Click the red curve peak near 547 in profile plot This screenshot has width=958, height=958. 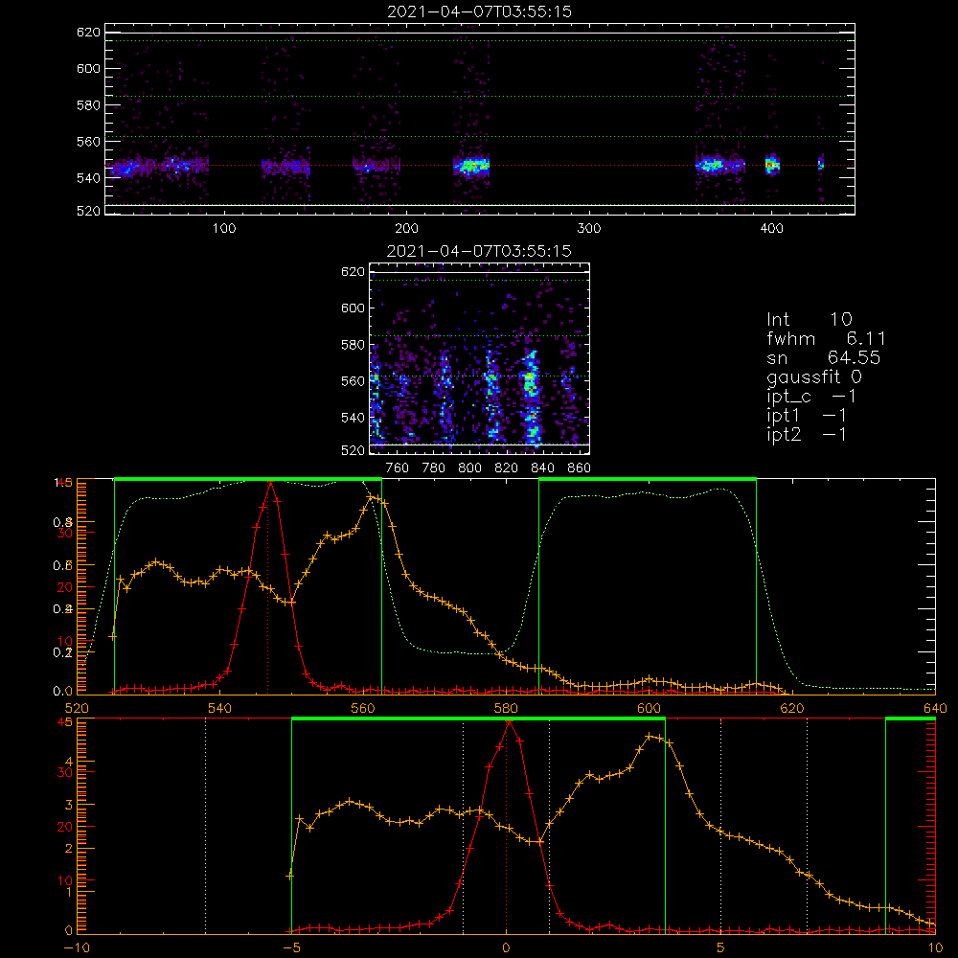point(271,483)
